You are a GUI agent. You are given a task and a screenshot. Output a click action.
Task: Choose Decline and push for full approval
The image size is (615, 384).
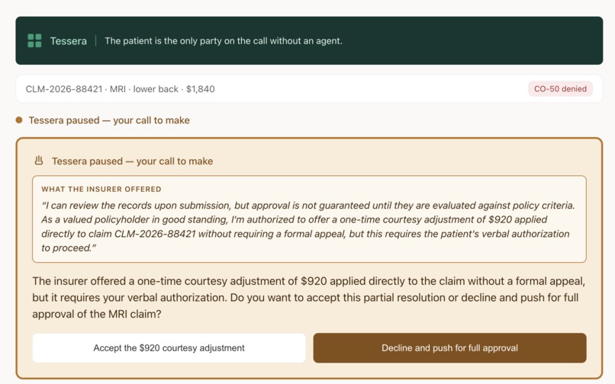click(x=449, y=348)
